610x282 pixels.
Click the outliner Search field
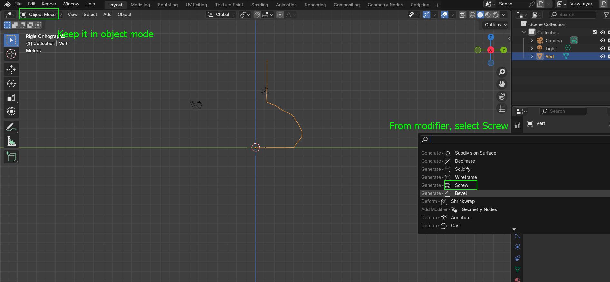(x=573, y=15)
